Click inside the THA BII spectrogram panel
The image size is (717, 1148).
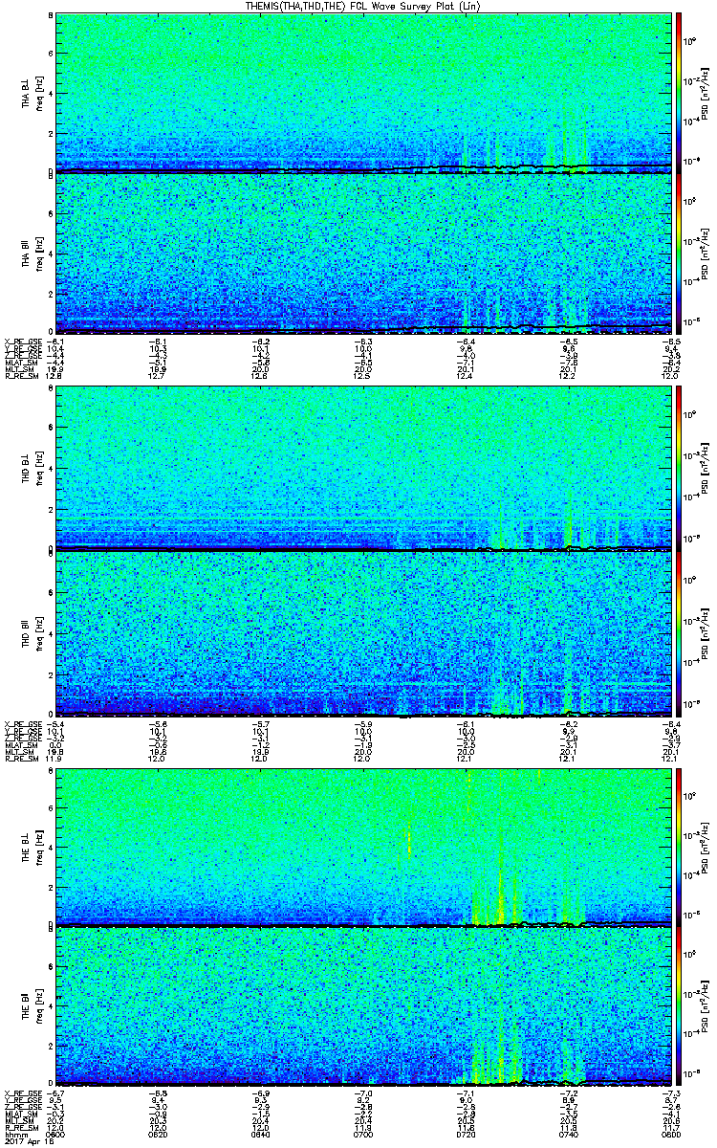363,254
